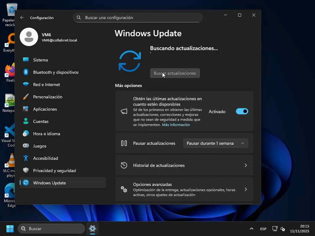Go to Bluetooth y dispositivos
The height and width of the screenshot is (236, 315).
pyautogui.click(x=63, y=72)
